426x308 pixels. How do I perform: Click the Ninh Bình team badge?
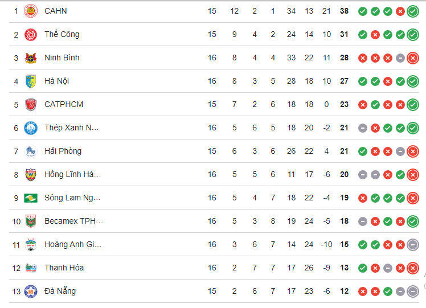pyautogui.click(x=31, y=58)
